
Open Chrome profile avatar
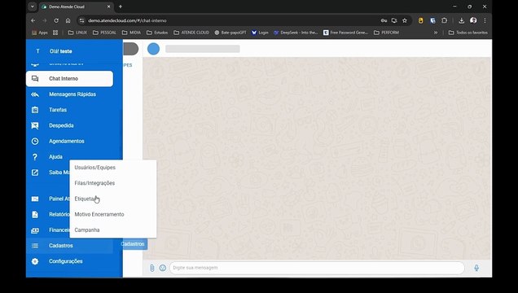click(473, 20)
